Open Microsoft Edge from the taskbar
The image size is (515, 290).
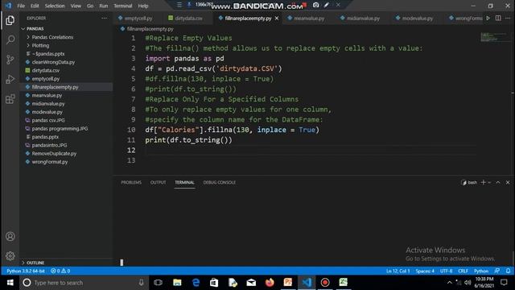196,283
